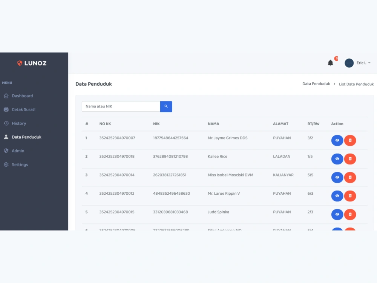377x283 pixels.
Task: Click the 6/3 RT/RW cell
Action: [310, 194]
